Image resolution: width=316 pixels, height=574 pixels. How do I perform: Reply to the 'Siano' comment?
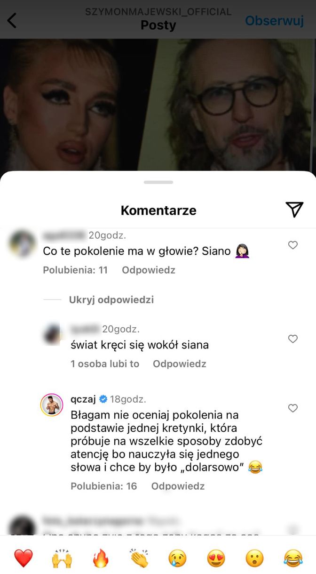[x=149, y=270]
